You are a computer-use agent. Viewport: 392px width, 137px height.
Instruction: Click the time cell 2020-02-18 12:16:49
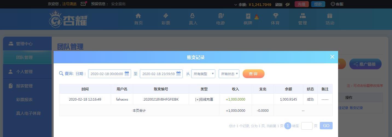pos(85,99)
